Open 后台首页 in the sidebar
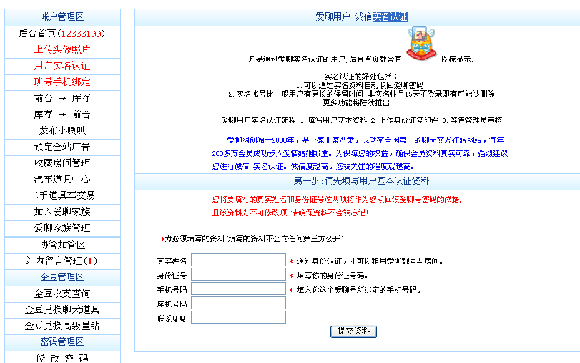 point(62,34)
